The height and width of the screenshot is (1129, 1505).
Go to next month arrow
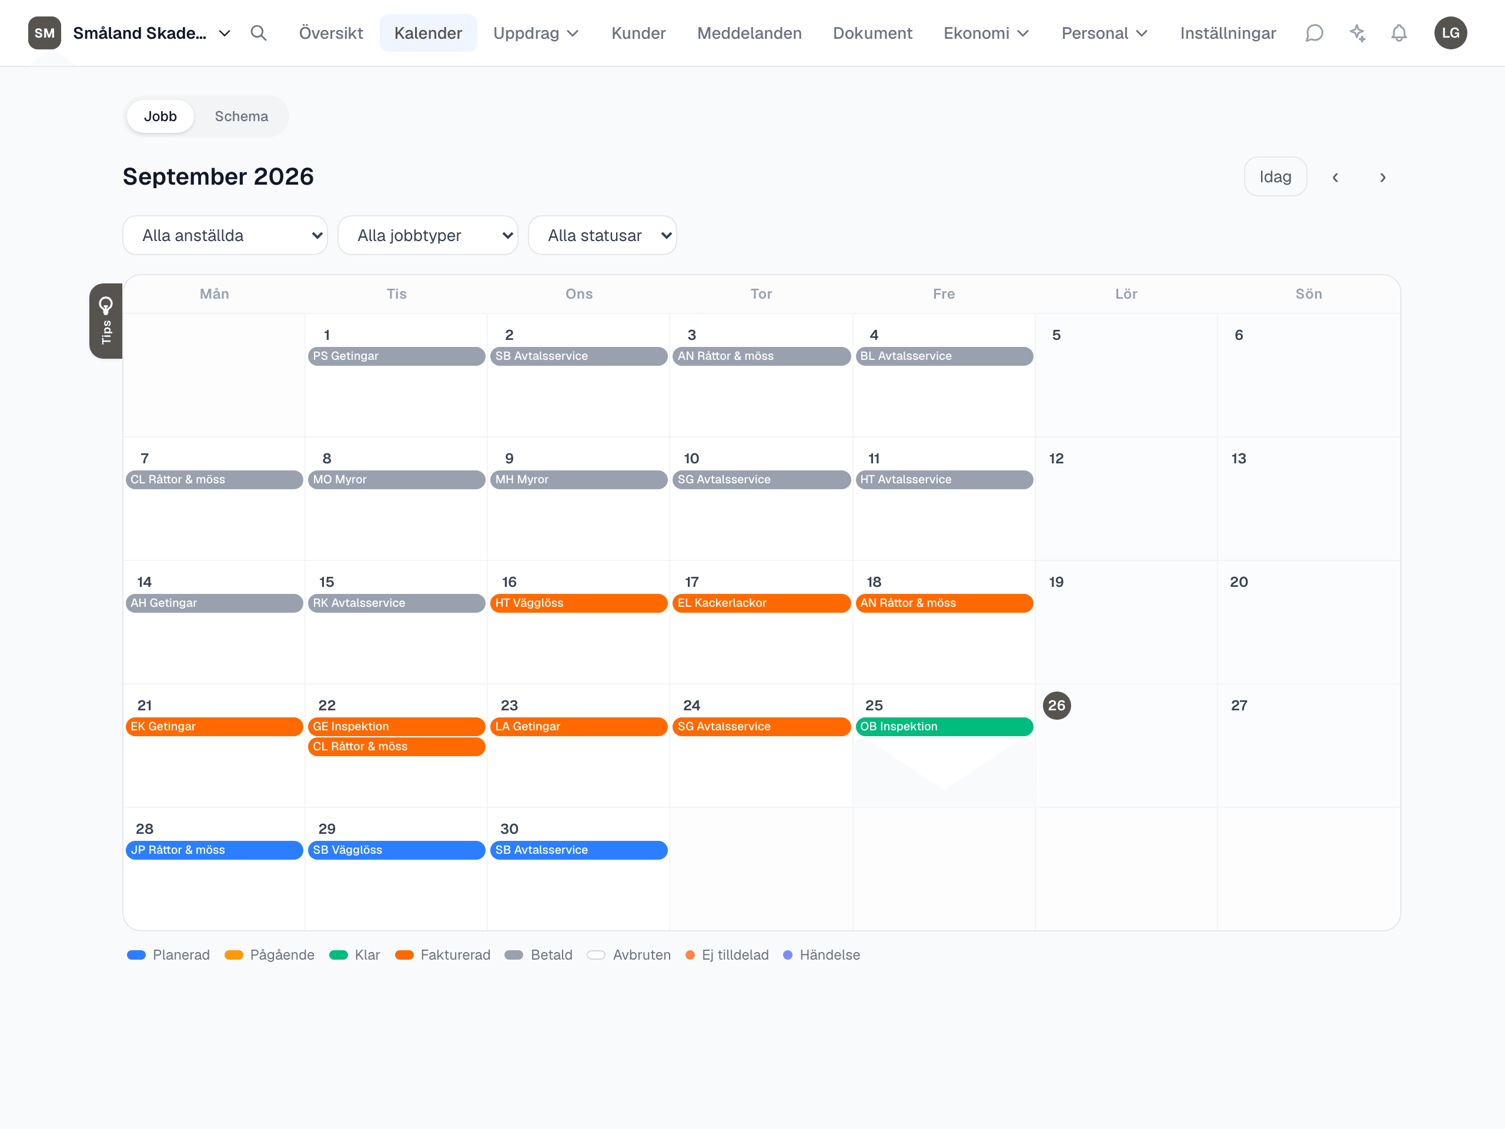click(1382, 177)
